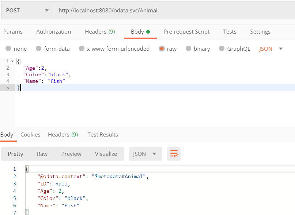This screenshot has height=215, width=295.
Task: Toggle response word wrap icon
Action: click(x=174, y=154)
